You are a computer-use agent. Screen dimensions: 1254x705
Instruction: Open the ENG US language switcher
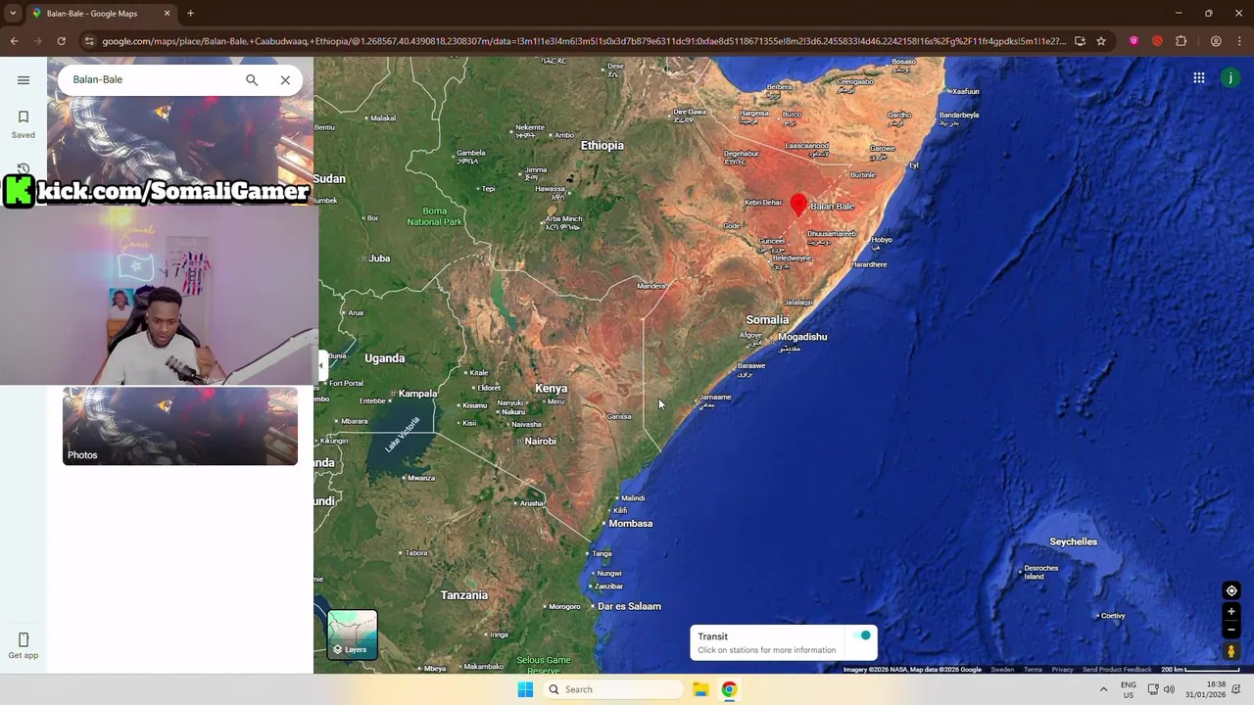[x=1129, y=689]
